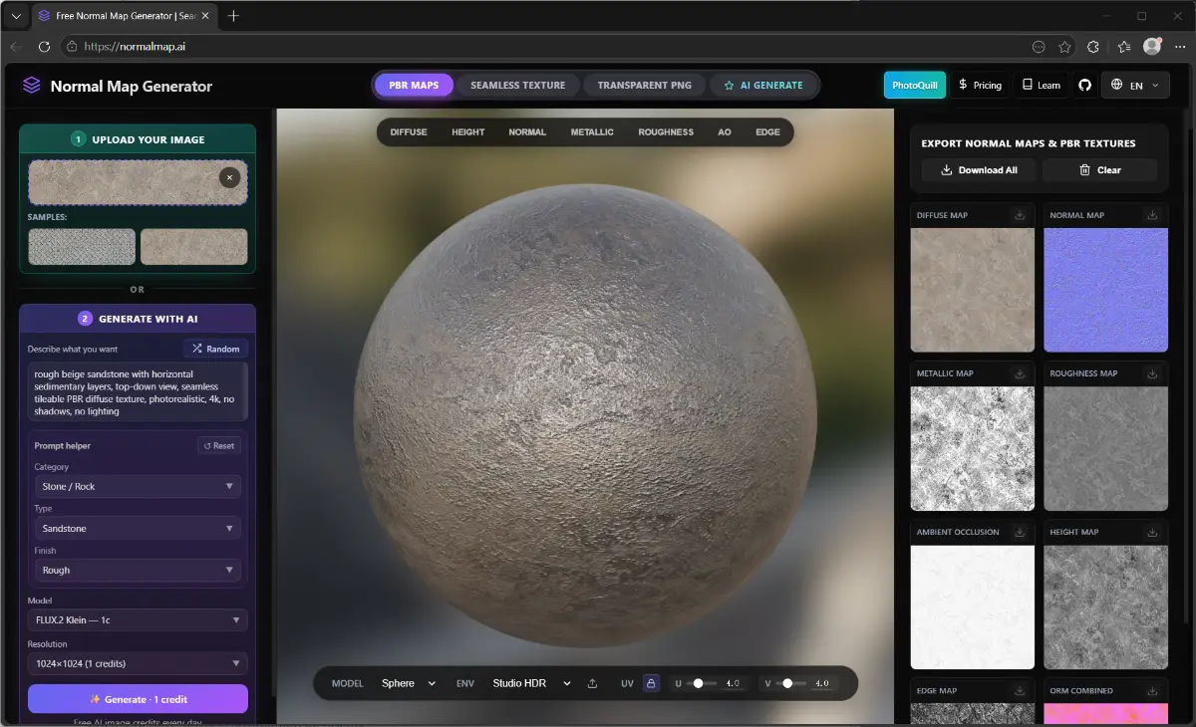Viewport: 1196px width, 727px height.
Task: Open a new browser tab
Action: click(x=233, y=16)
